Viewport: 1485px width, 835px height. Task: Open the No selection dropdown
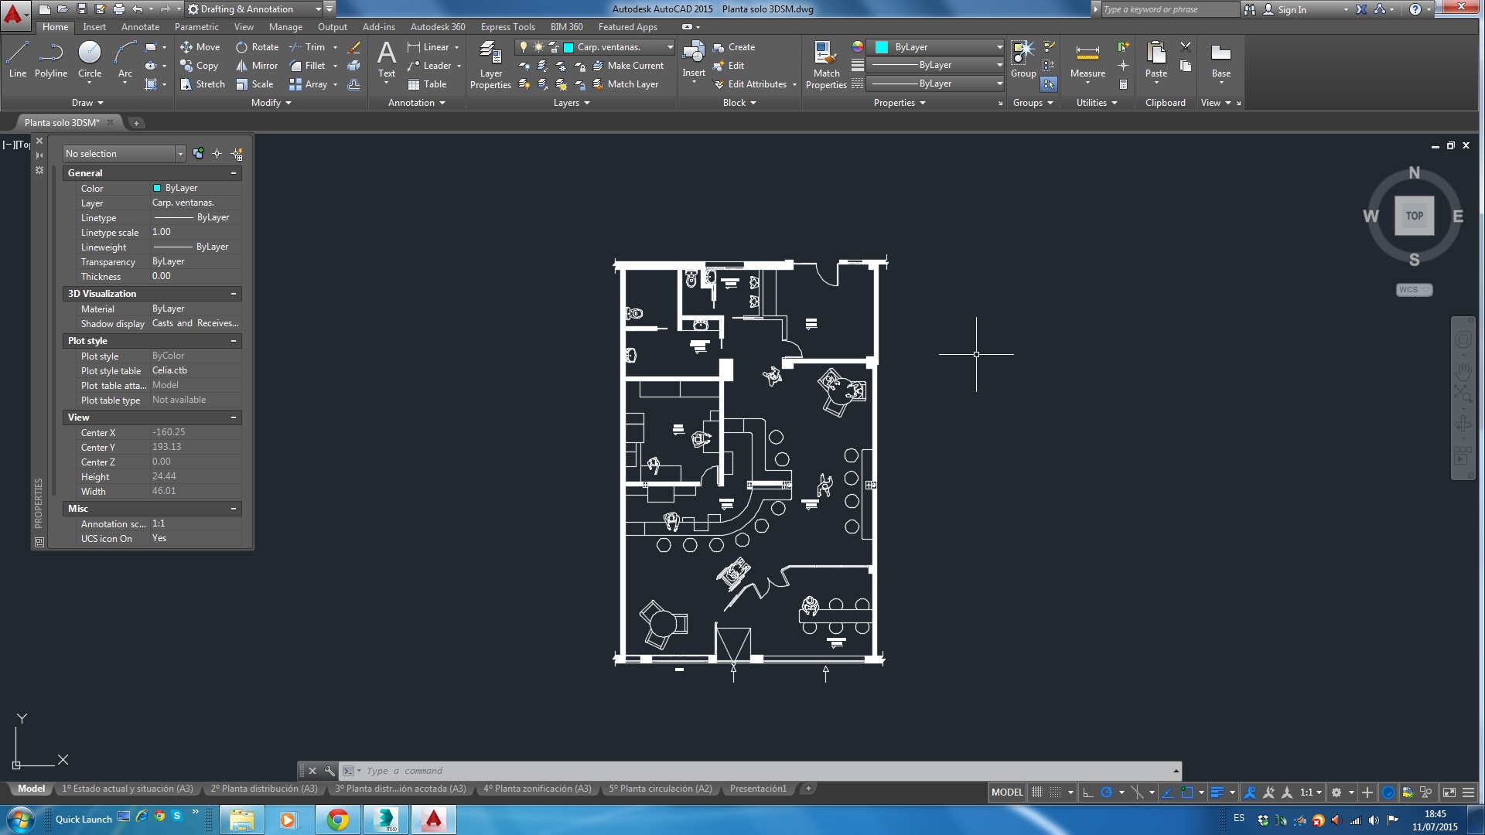click(180, 154)
